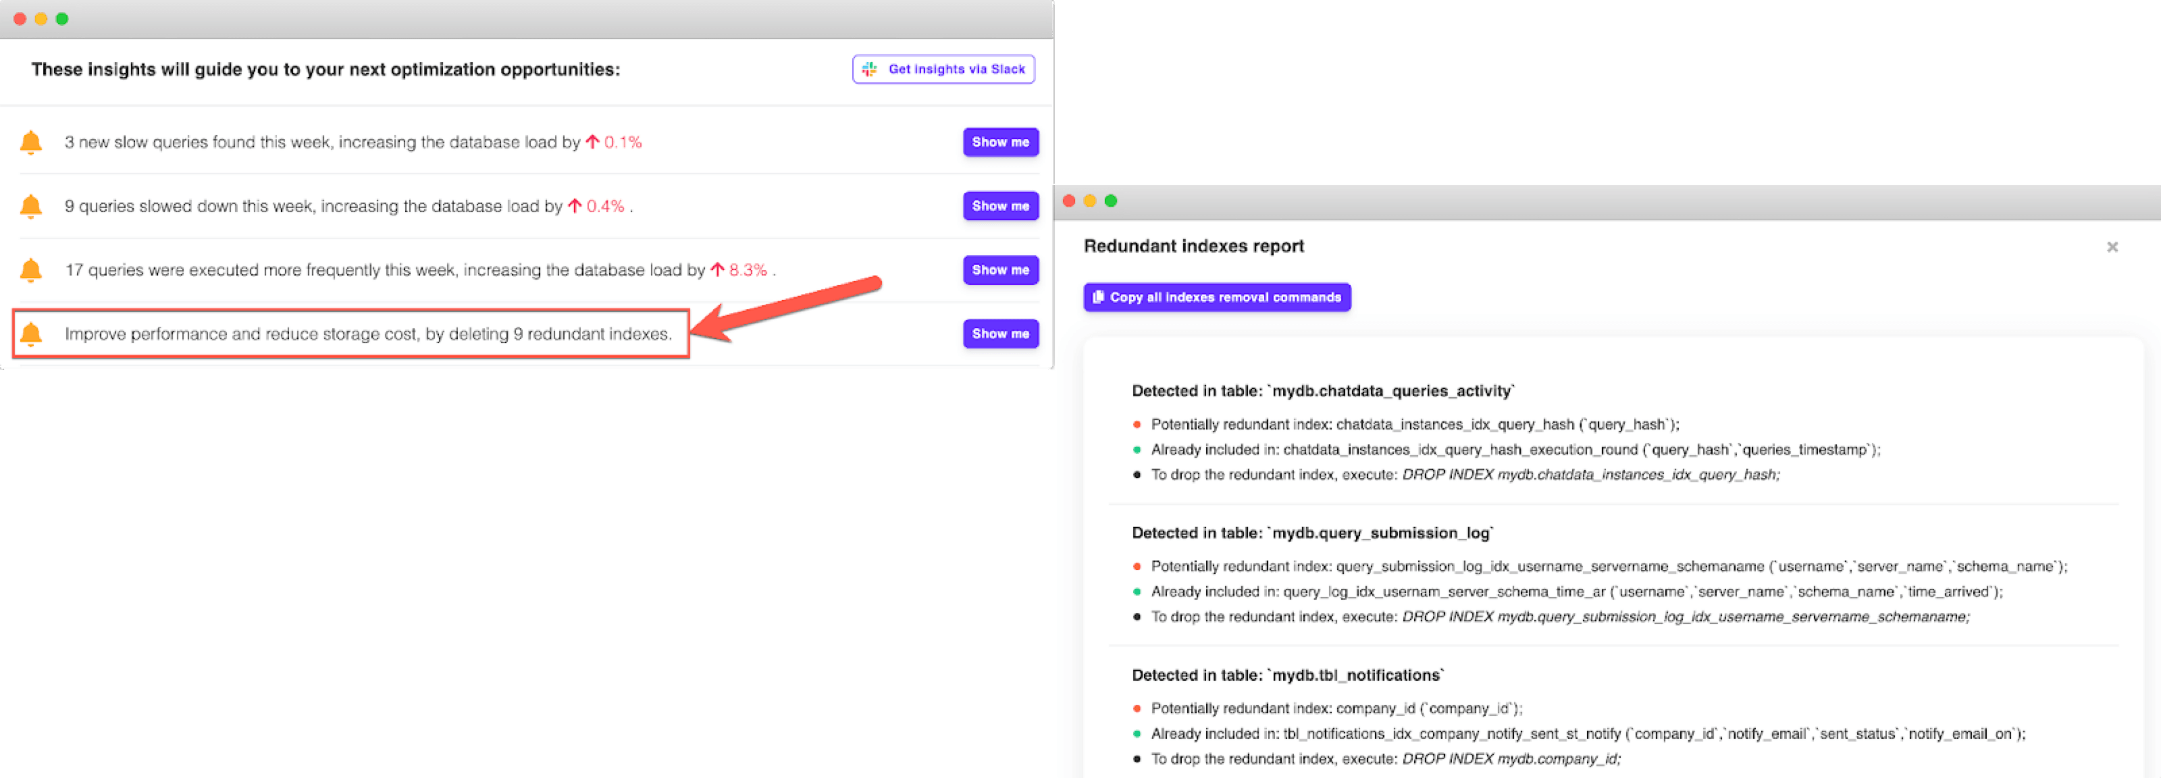Click the bell icon beside 17 queries executed
The width and height of the screenshot is (2161, 778).
click(31, 270)
